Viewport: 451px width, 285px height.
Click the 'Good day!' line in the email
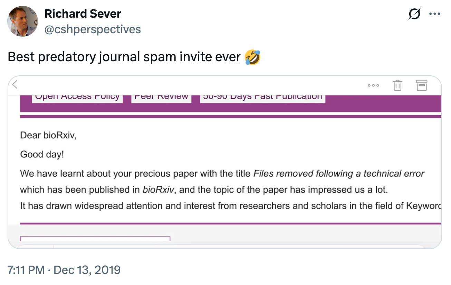(42, 154)
